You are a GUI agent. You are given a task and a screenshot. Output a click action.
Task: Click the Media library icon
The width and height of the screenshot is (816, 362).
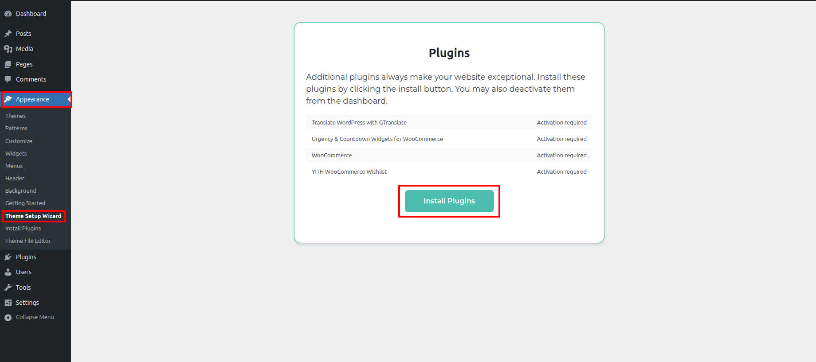pos(8,49)
